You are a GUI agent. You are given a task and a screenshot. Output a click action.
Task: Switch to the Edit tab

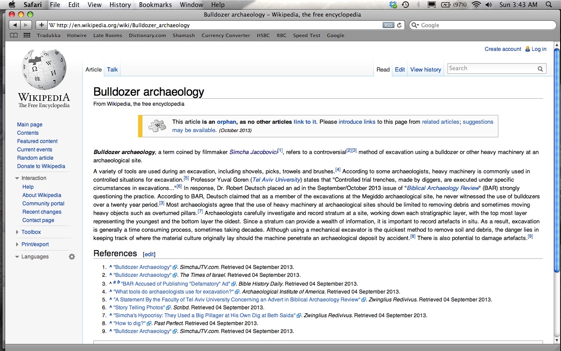coord(400,69)
